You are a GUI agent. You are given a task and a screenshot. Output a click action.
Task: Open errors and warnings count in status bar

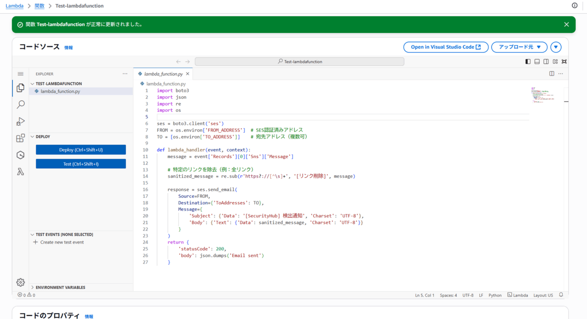coord(26,295)
